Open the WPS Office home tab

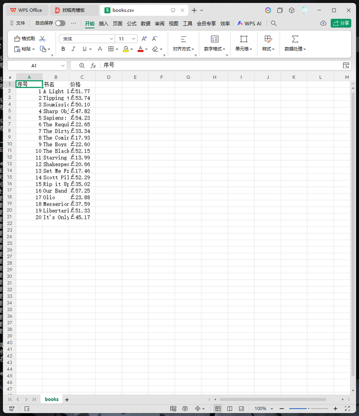pos(26,10)
